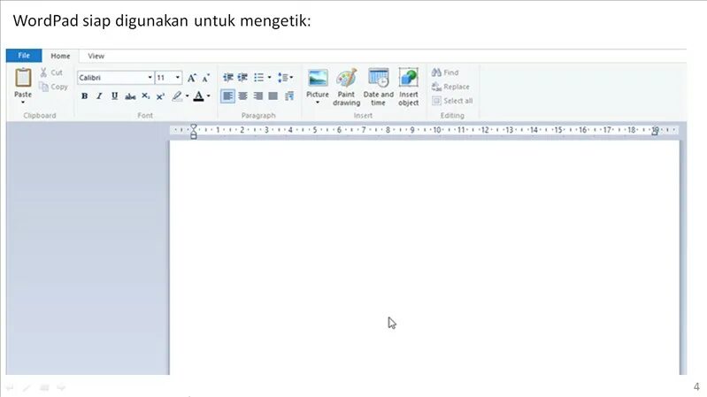Click the Decrease indent icon

coord(228,78)
